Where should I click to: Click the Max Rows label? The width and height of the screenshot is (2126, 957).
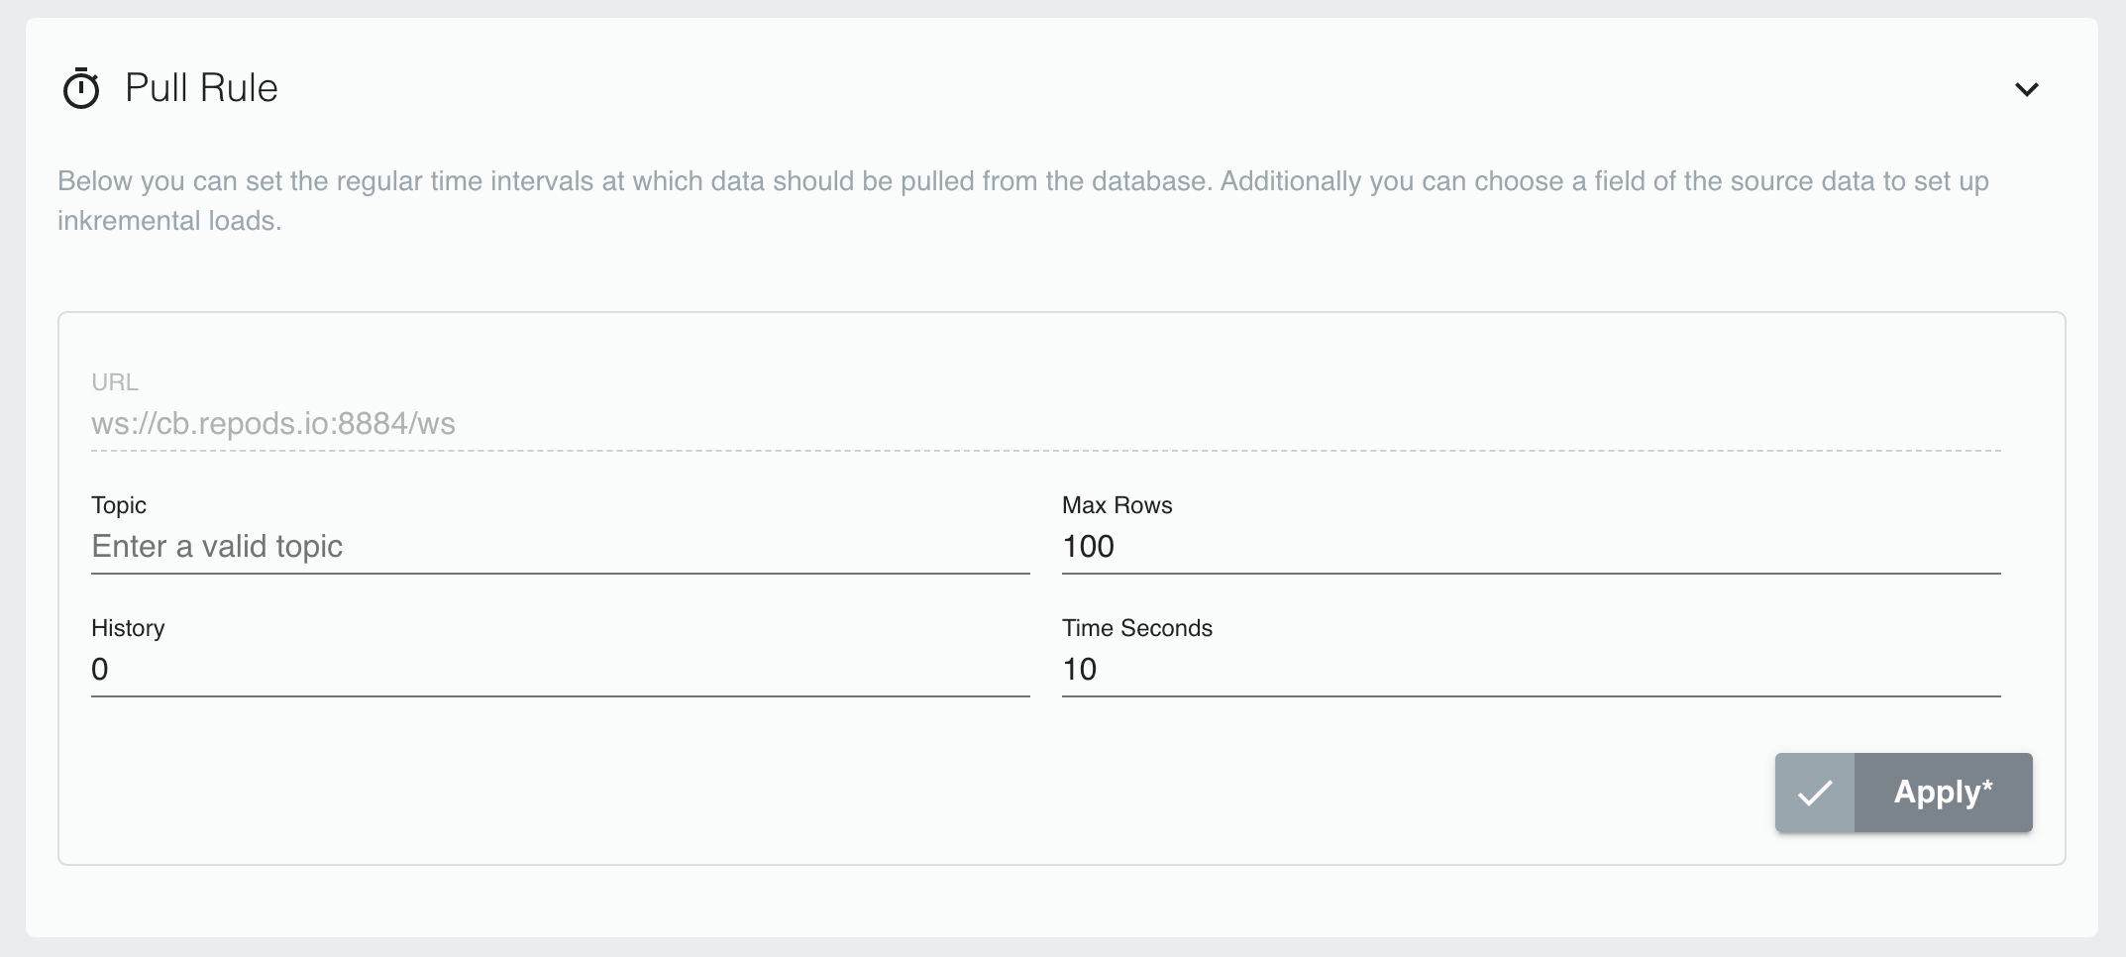(1116, 505)
